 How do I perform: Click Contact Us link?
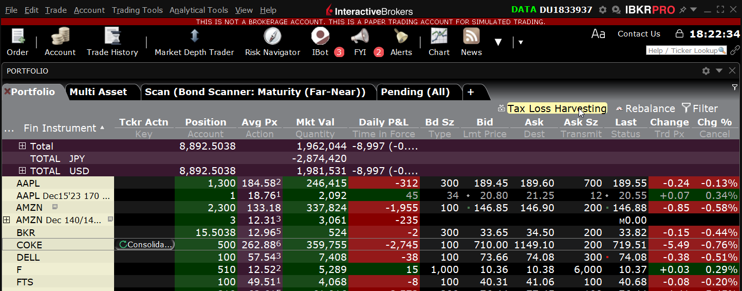[639, 34]
